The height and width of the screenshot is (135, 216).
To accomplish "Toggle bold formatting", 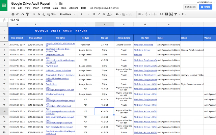I will point(94,14).
